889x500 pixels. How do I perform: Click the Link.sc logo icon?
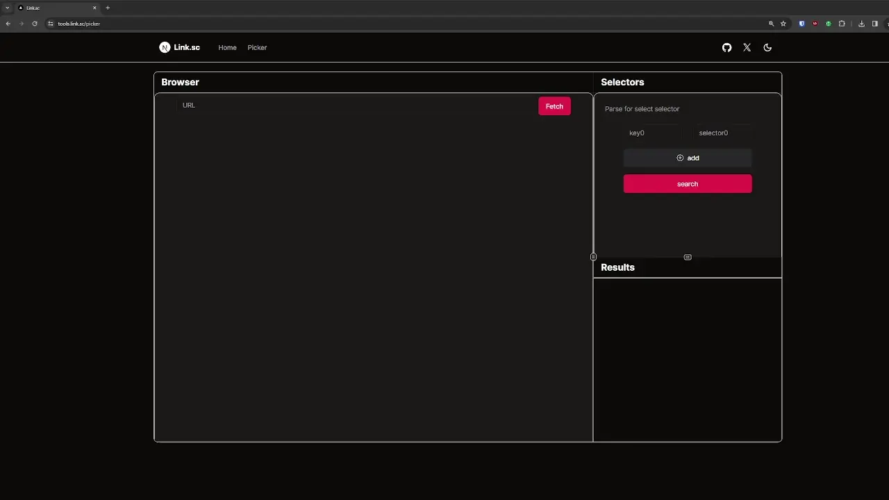tap(165, 47)
